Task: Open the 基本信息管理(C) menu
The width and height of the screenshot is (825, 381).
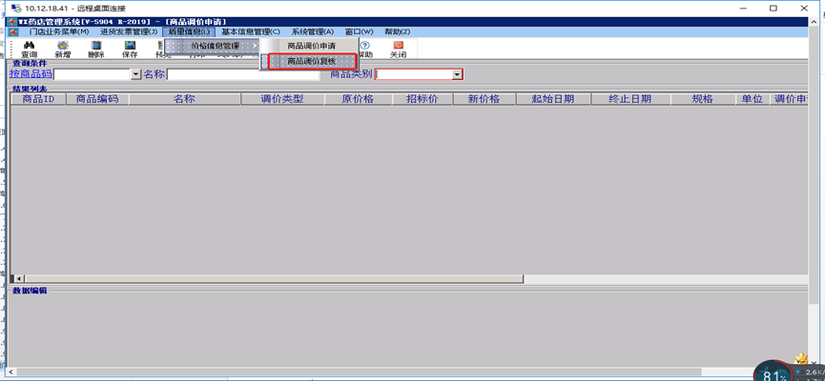Action: tap(250, 31)
